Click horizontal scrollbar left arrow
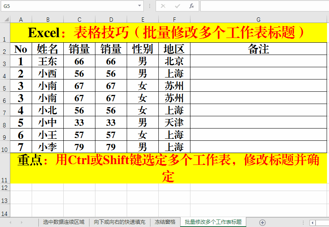 click(312, 223)
